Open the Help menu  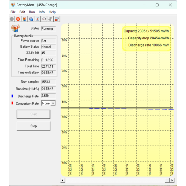click(52, 12)
